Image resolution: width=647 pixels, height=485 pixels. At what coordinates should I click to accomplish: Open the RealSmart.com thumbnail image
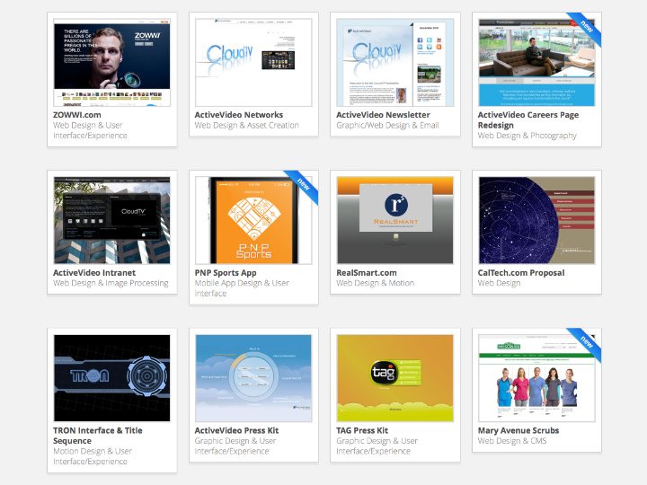pos(394,220)
